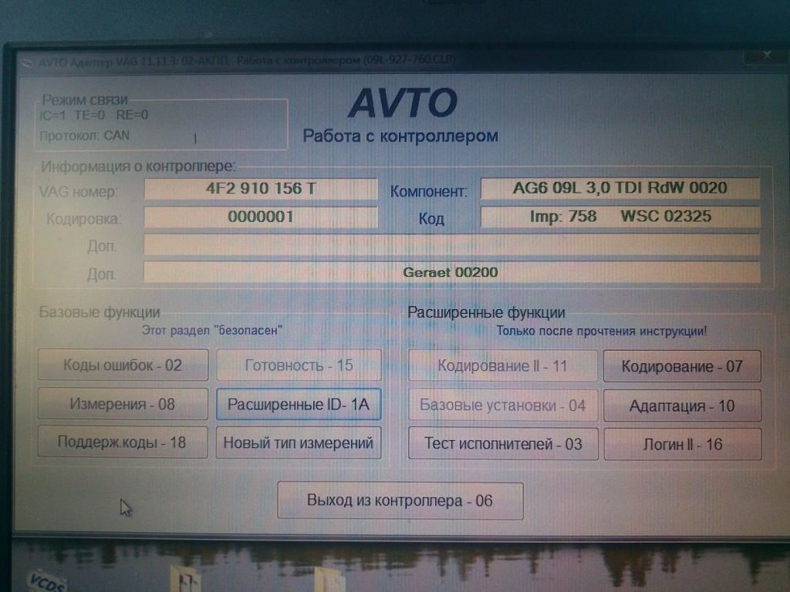Close the AVTO adapter window

point(767,55)
